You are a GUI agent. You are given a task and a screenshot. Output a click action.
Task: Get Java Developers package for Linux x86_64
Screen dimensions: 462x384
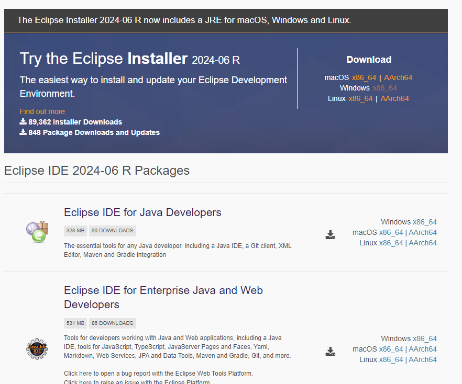pyautogui.click(x=391, y=243)
